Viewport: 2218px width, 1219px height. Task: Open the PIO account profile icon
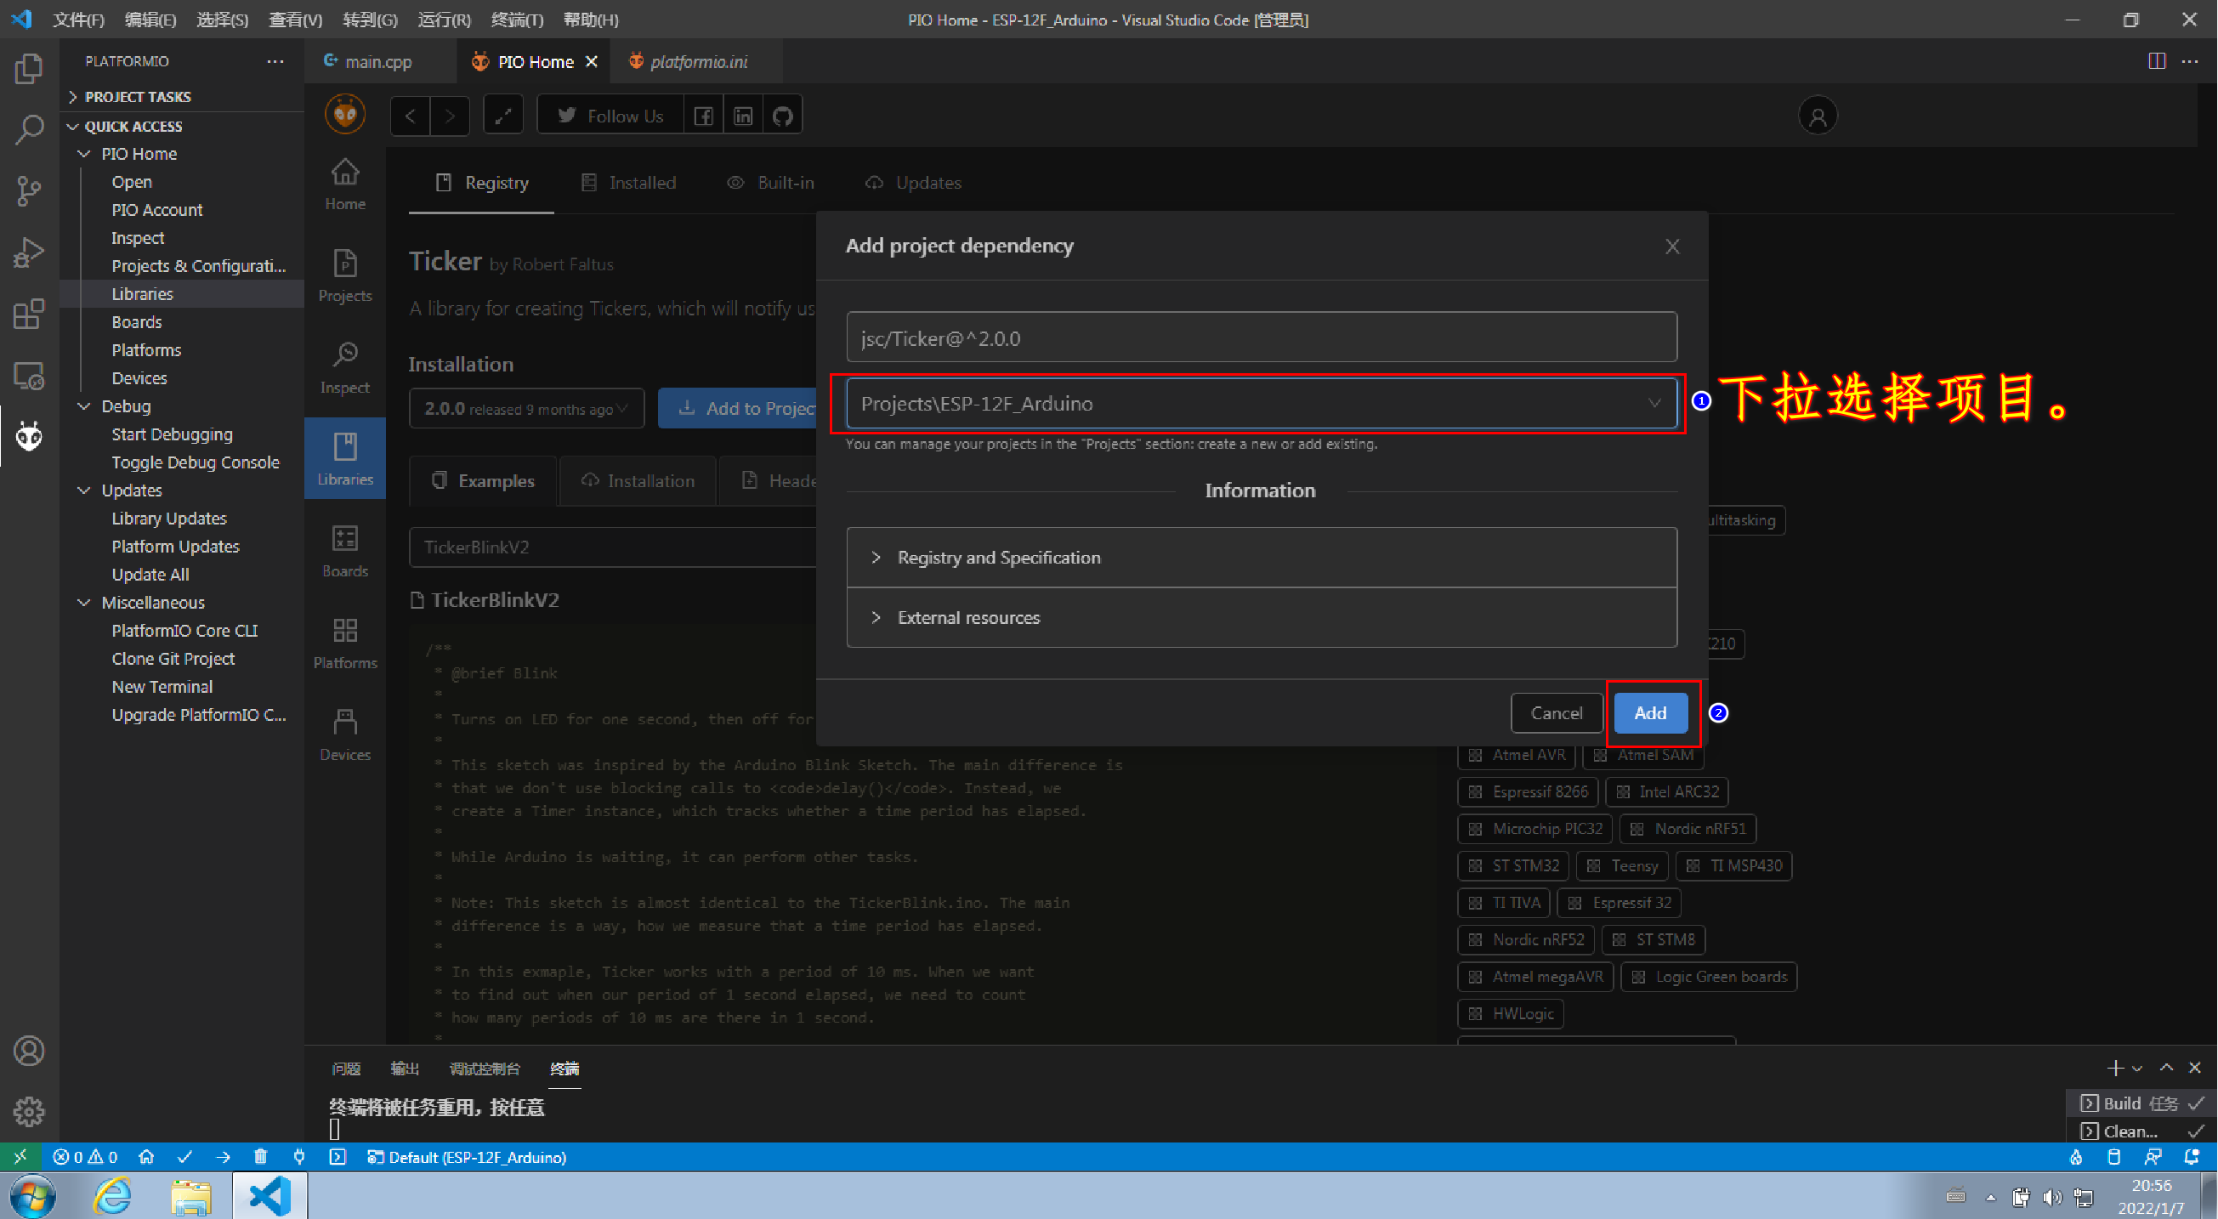[x=1817, y=116]
